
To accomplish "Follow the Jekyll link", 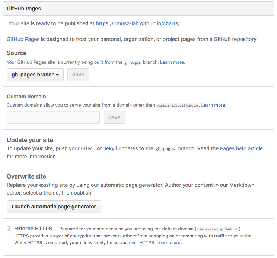I will click(110, 148).
